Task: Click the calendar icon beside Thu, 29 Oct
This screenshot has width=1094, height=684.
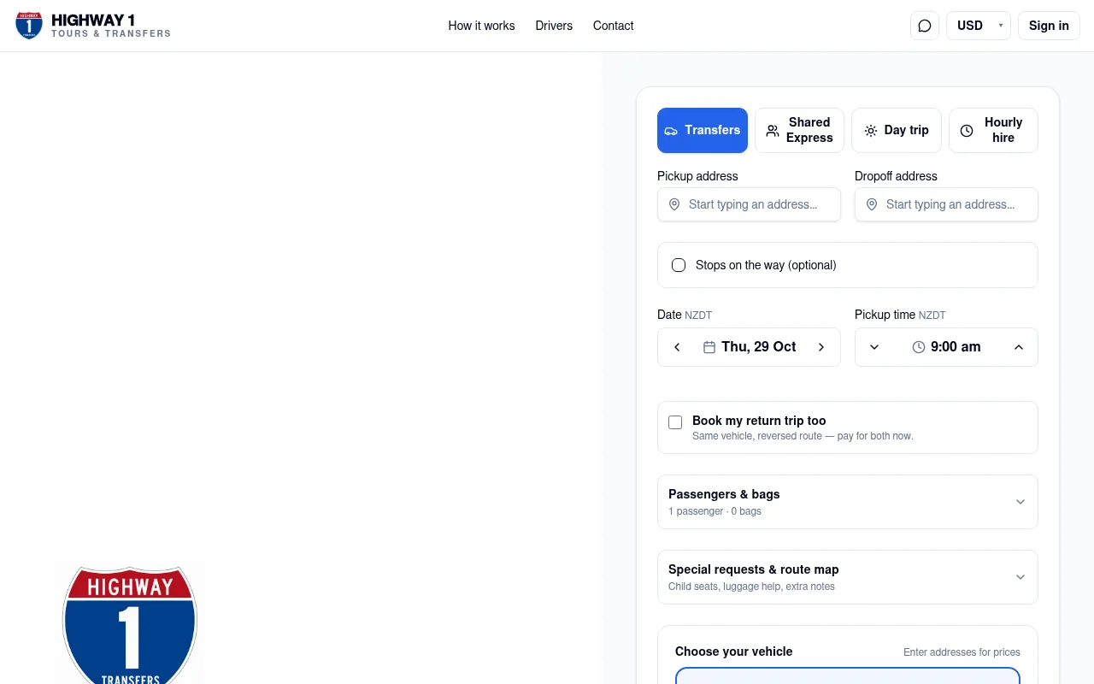Action: point(709,347)
